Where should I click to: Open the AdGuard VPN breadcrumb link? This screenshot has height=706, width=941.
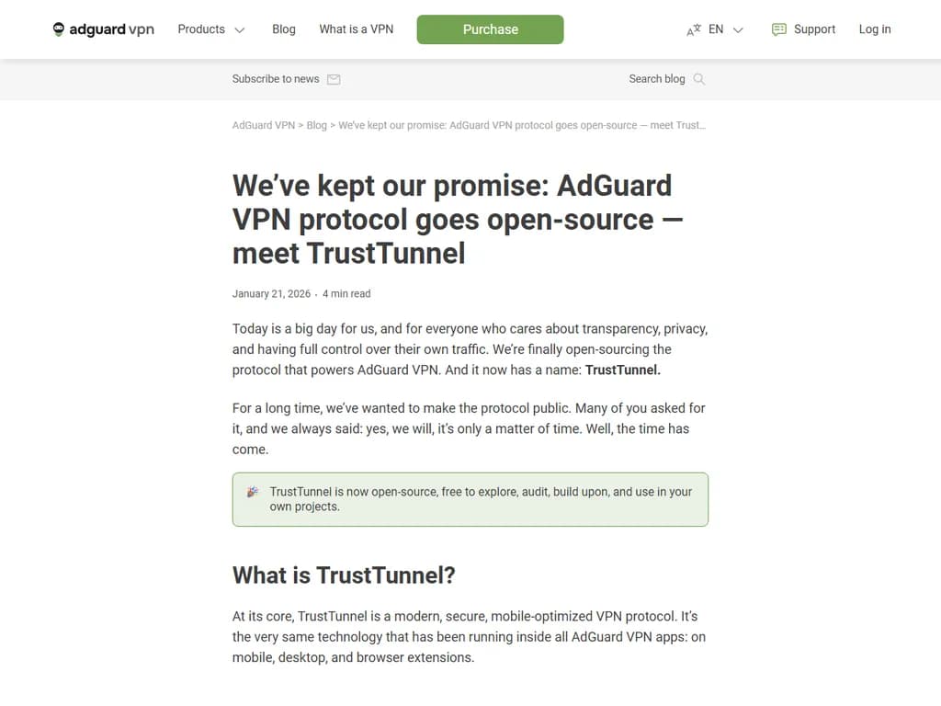(x=264, y=125)
